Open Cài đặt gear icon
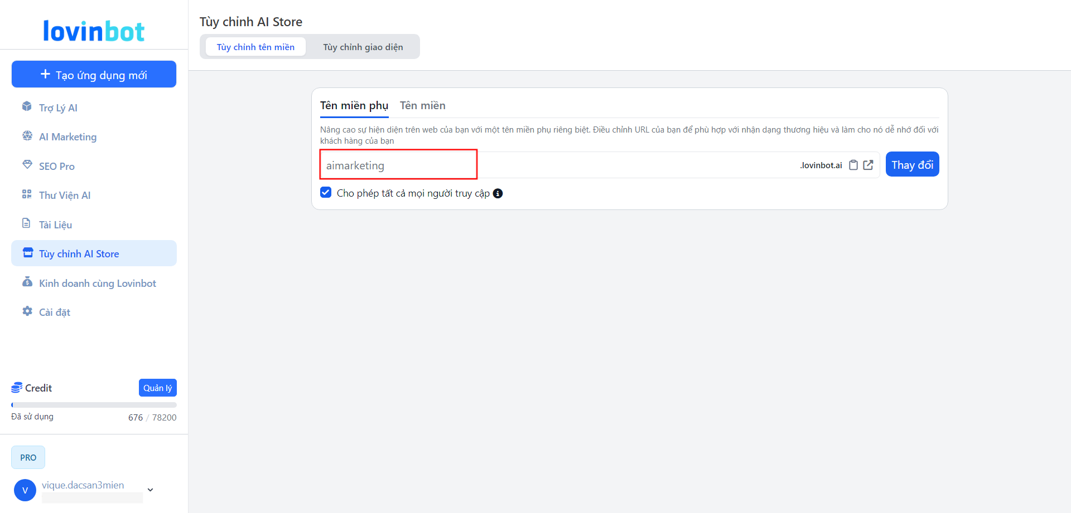The image size is (1071, 513). pyautogui.click(x=27, y=311)
